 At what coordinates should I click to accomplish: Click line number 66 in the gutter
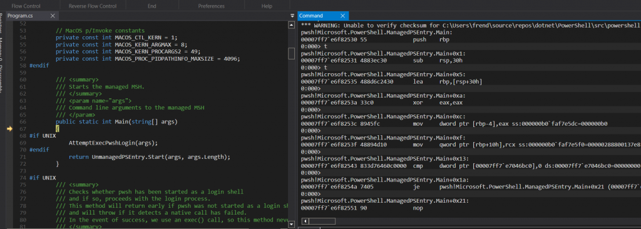pos(23,122)
